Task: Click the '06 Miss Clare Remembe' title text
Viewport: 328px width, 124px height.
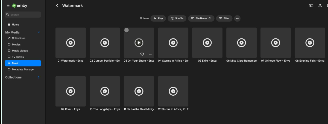Action: pyautogui.click(x=241, y=61)
